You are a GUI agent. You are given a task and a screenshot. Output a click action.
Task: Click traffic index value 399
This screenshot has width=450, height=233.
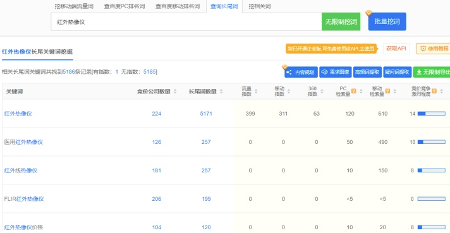point(250,114)
